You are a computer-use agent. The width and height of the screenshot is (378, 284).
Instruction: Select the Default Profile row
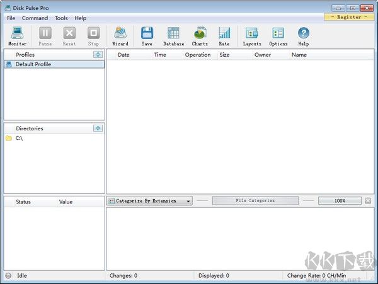pos(54,64)
